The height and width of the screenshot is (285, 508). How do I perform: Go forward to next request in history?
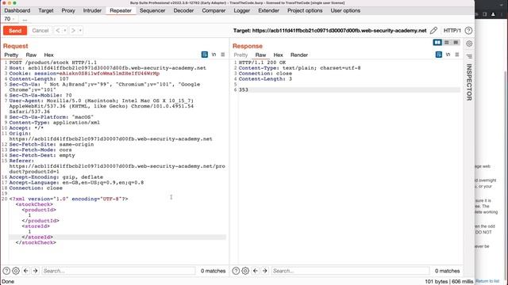(73, 30)
